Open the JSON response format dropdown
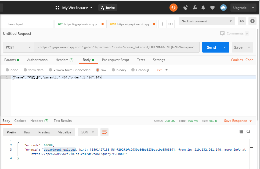This screenshot has height=169, width=260. pos(88,132)
